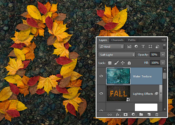Filter layers by pixel layers icon
The width and height of the screenshot is (175, 125).
[x=129, y=47]
